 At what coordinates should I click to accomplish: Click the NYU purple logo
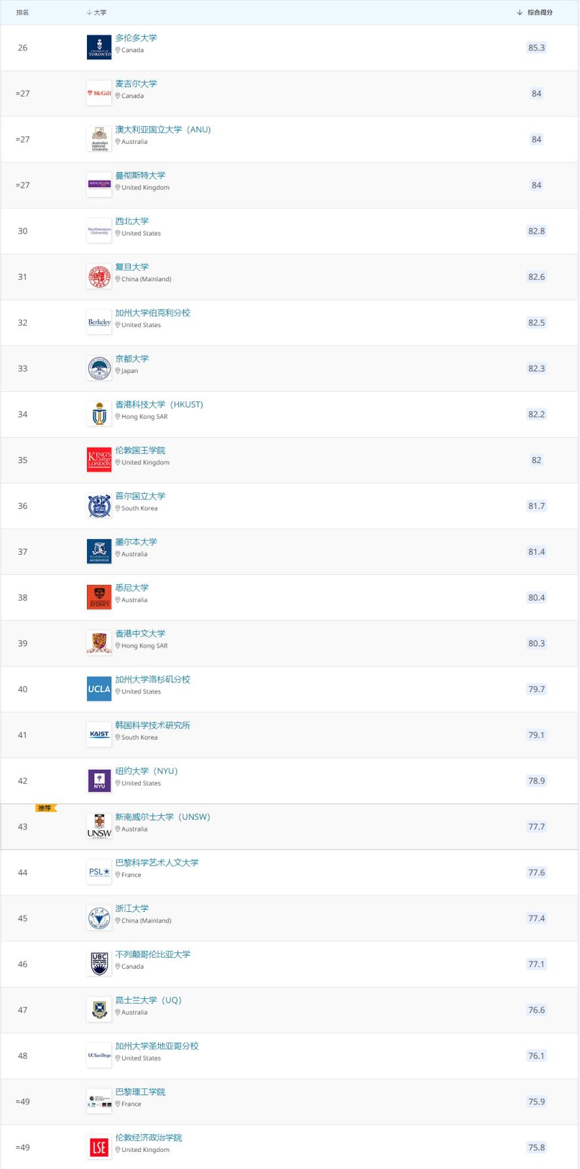(99, 780)
